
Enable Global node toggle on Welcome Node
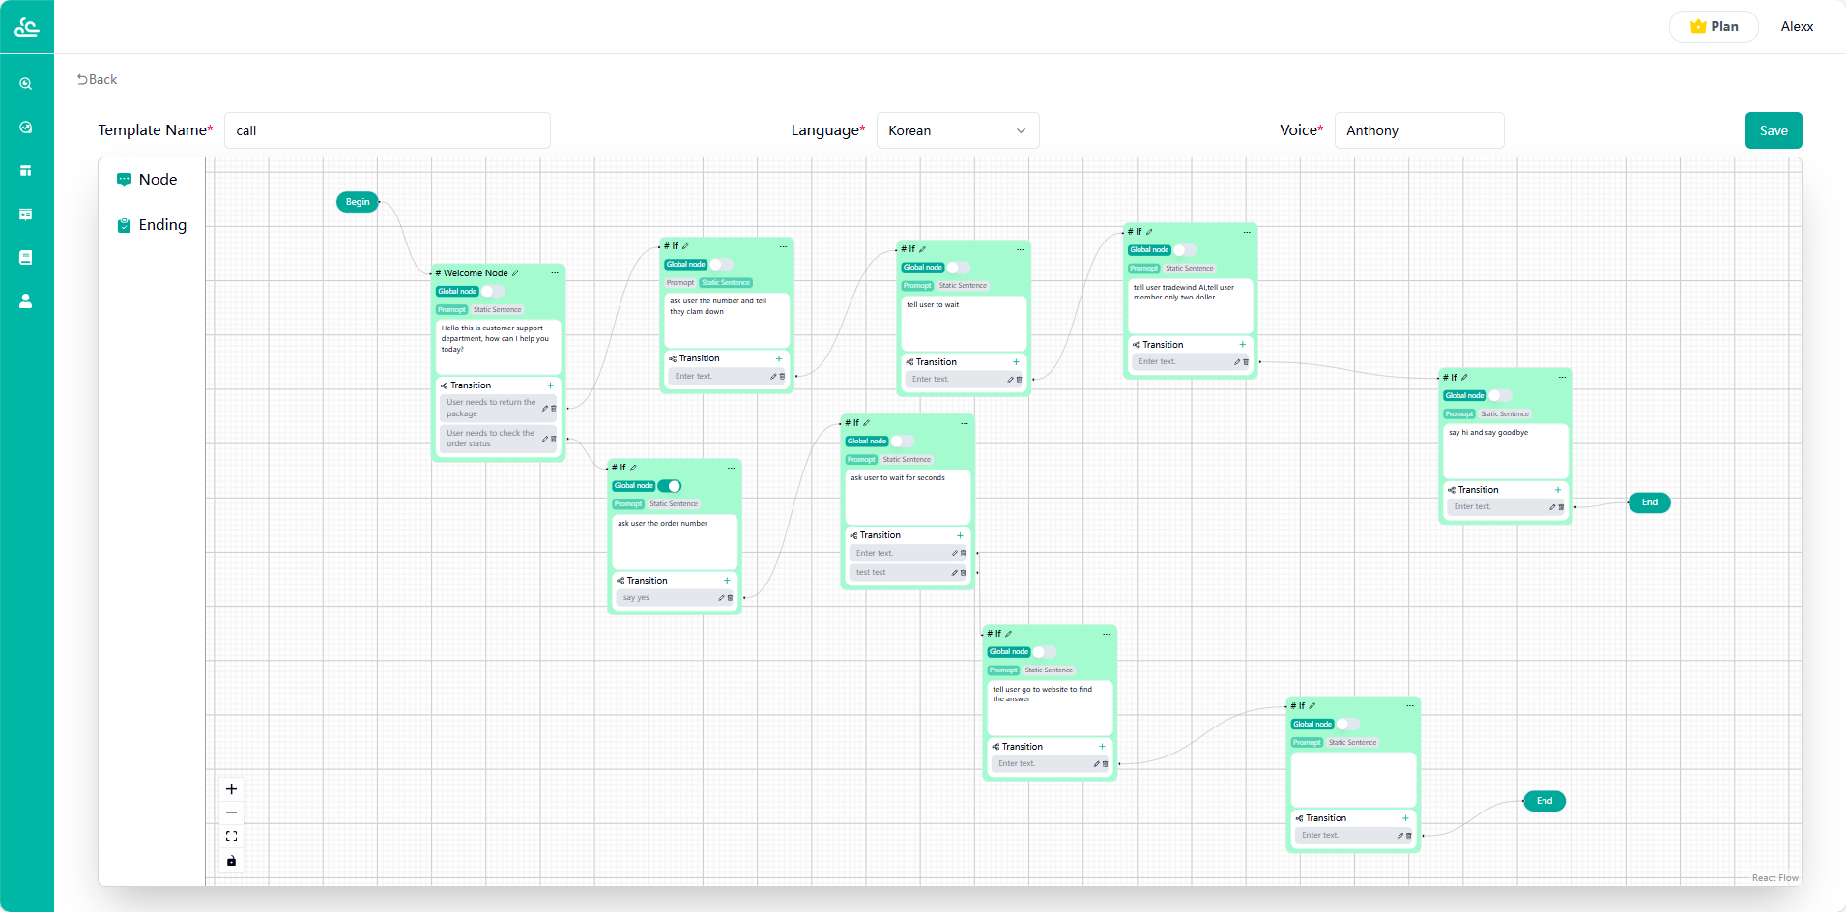492,292
